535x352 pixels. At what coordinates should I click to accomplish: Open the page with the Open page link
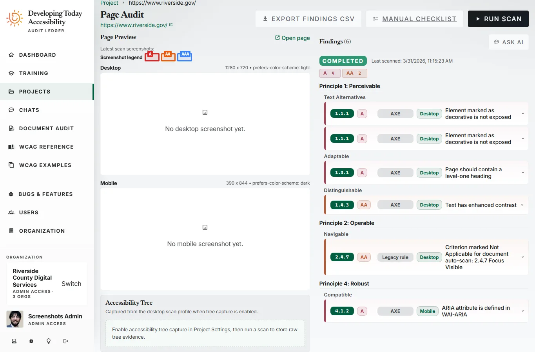coord(292,38)
